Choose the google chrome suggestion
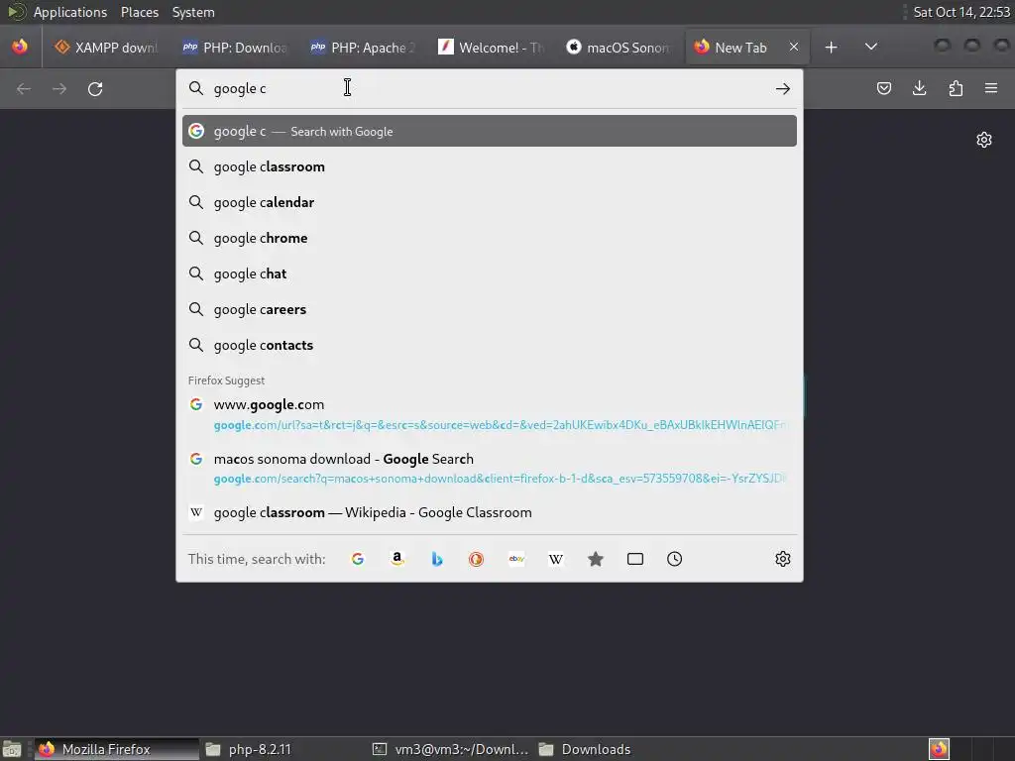Screen dimensions: 1015x761 pyautogui.click(x=490, y=238)
